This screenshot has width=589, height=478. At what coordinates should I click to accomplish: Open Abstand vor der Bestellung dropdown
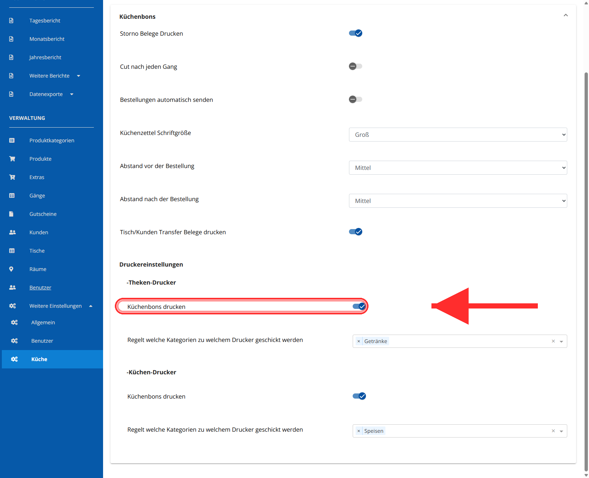click(x=458, y=168)
